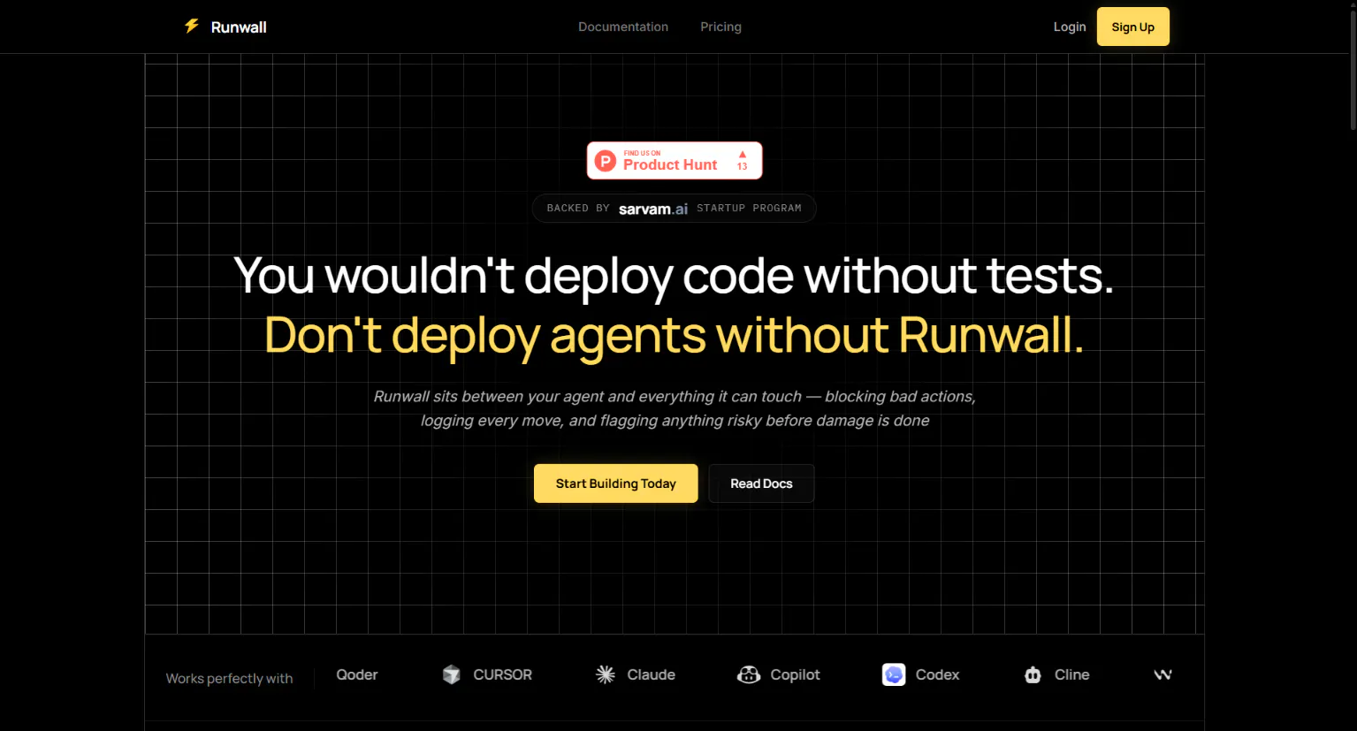Screen dimensions: 1357x731
Task: Click the Codex blue square icon
Action: tap(894, 674)
